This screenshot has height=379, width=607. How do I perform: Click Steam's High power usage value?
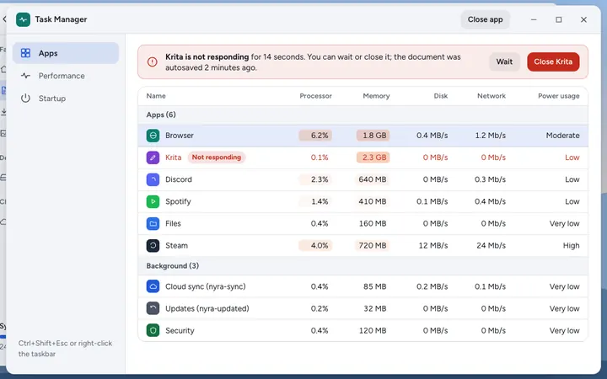pos(571,246)
